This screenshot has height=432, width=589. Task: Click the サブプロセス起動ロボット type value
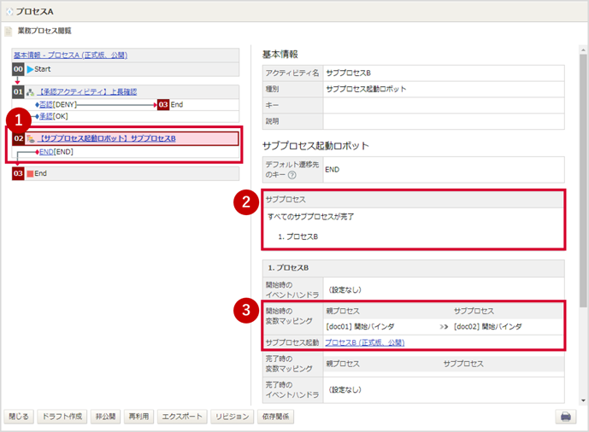coord(366,90)
